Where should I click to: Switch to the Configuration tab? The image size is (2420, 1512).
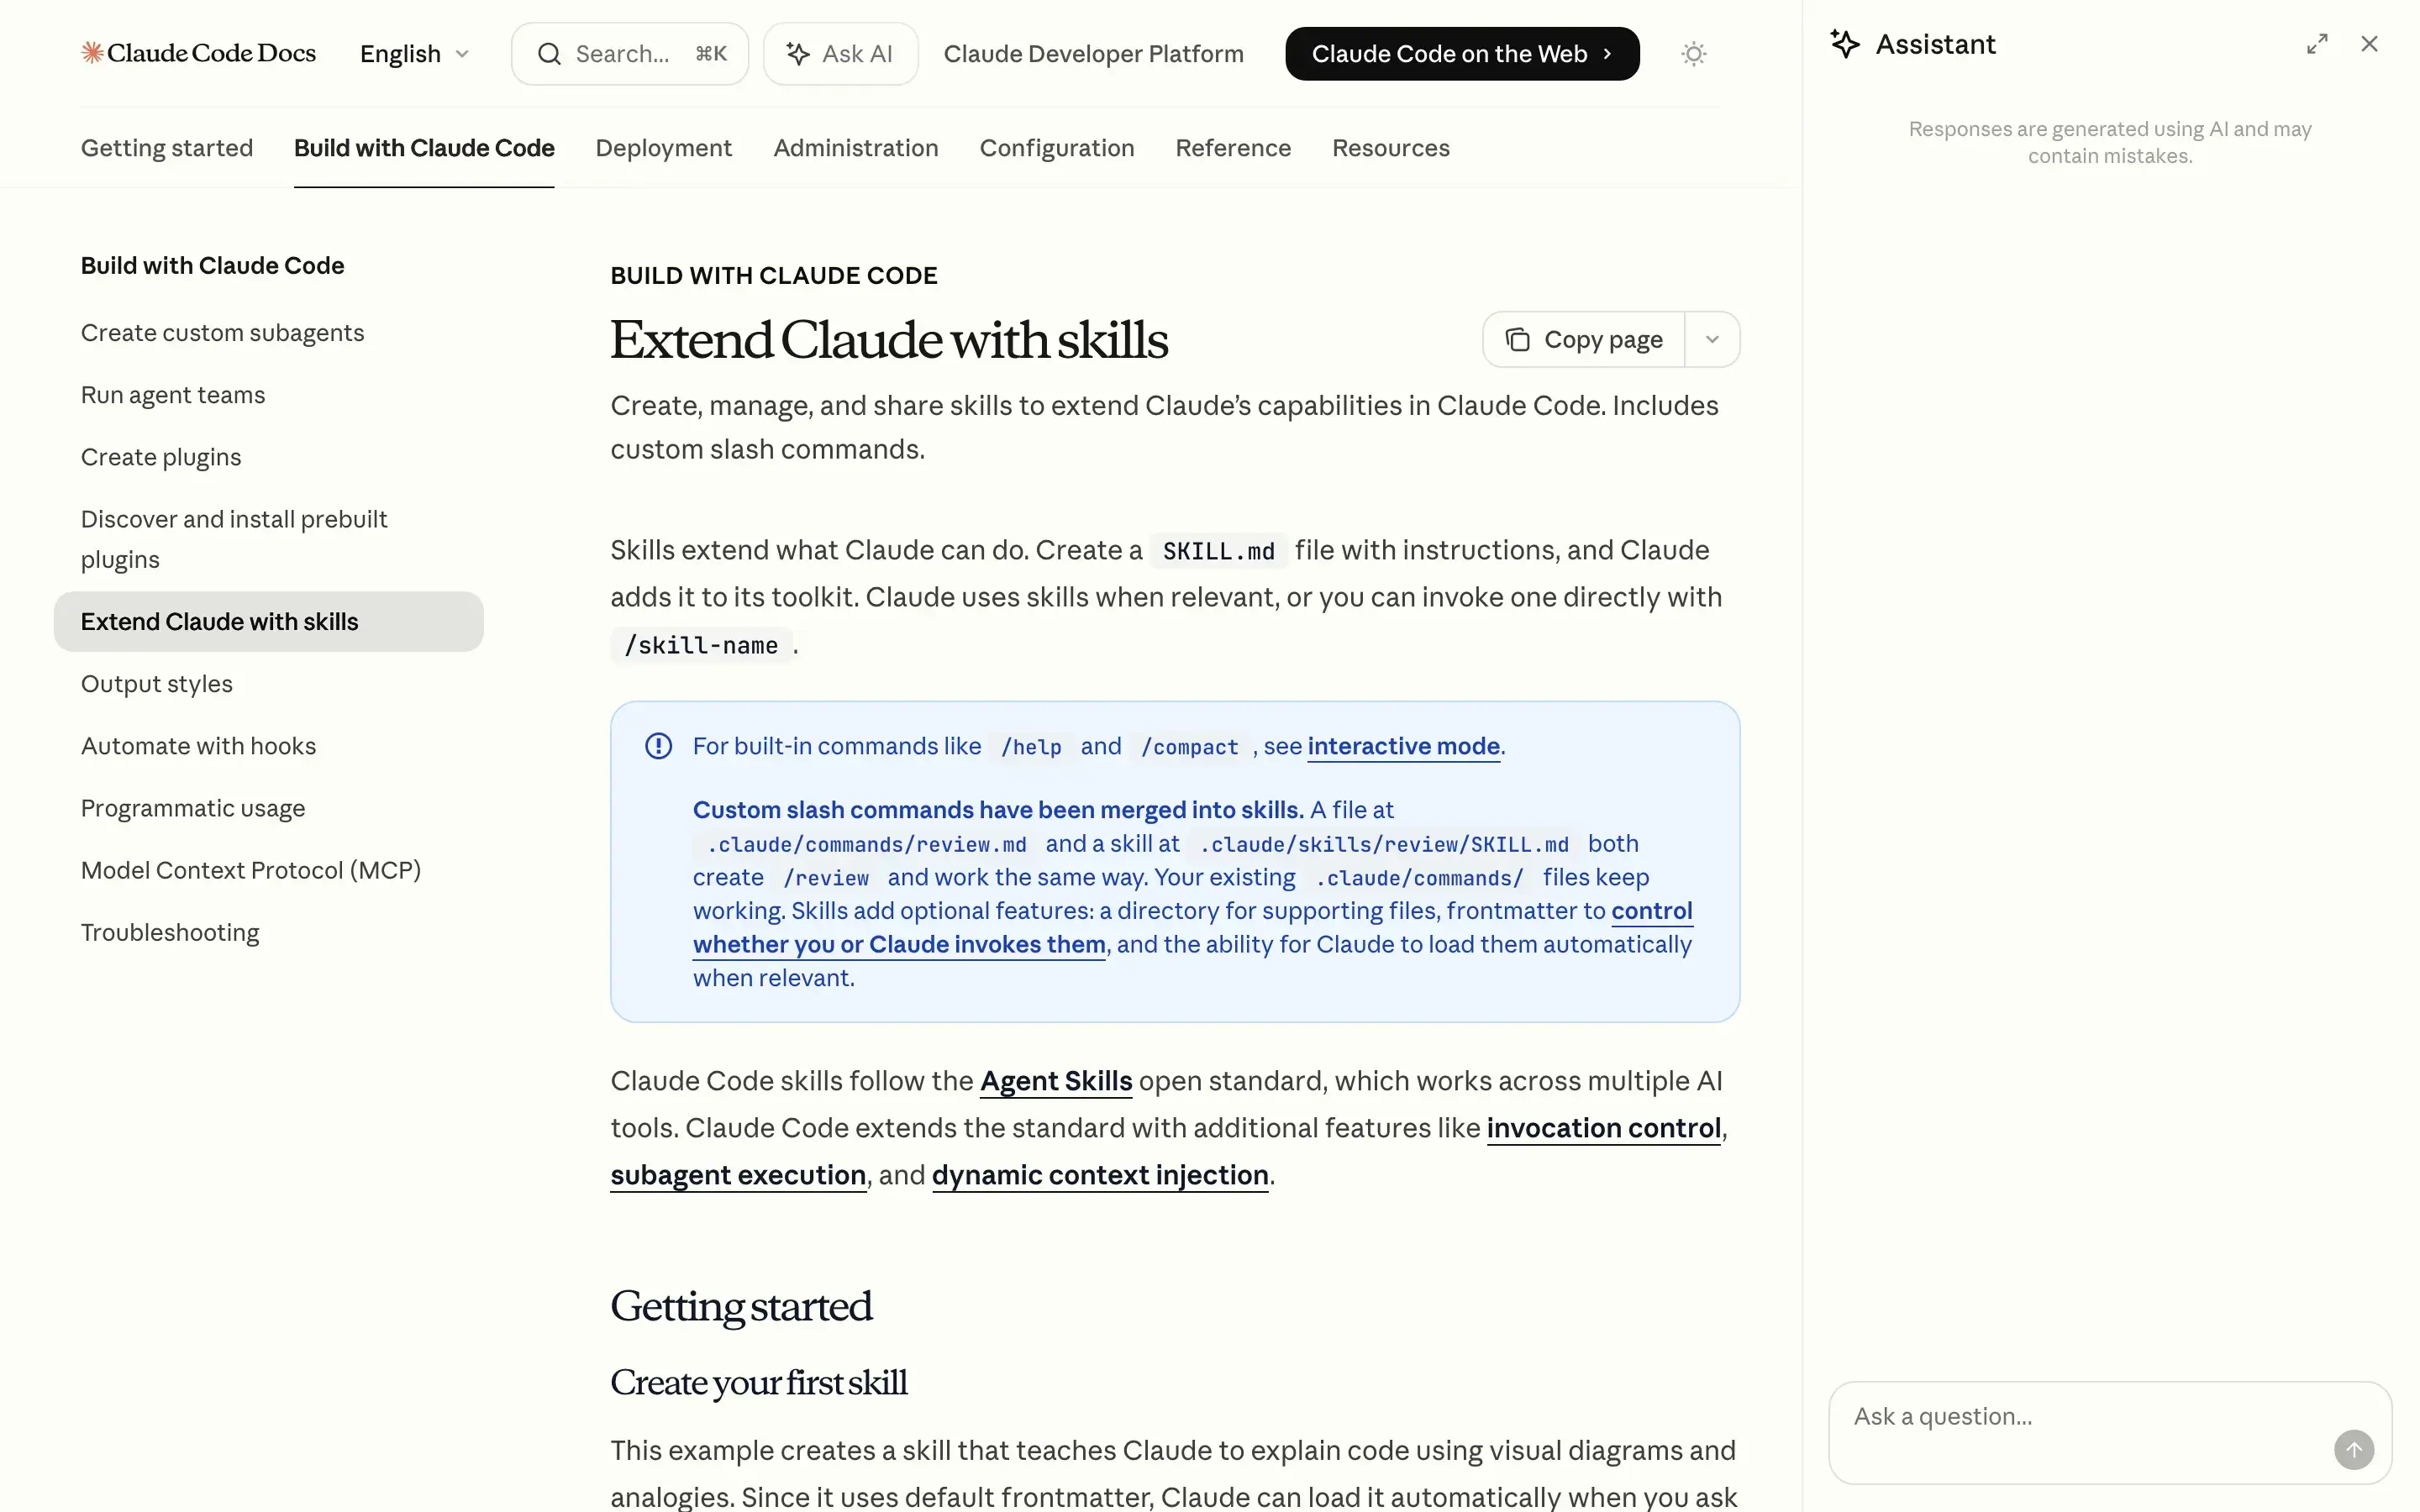point(1056,148)
